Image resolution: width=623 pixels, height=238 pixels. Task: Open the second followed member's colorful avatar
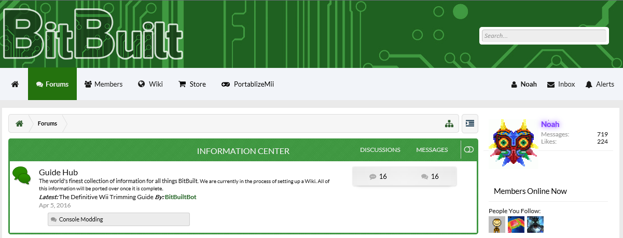(516, 225)
